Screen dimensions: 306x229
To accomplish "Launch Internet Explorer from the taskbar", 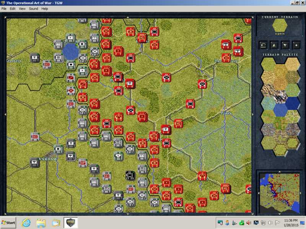I will click(26, 223).
